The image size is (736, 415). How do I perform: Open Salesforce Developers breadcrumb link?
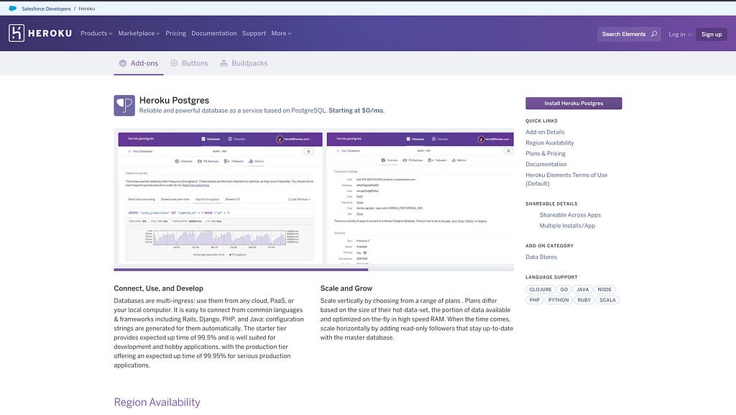(46, 9)
